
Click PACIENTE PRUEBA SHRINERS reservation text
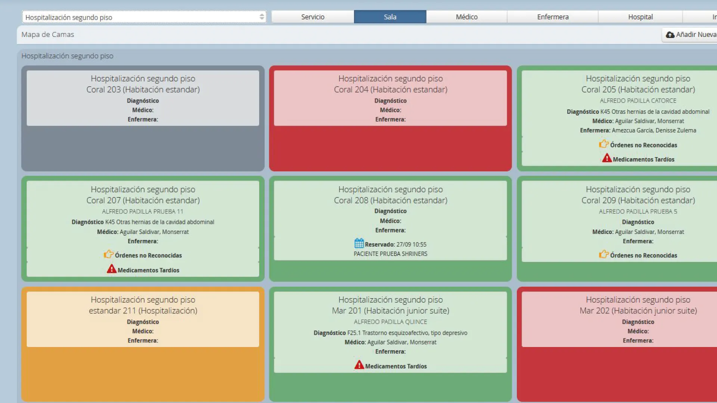pyautogui.click(x=390, y=254)
